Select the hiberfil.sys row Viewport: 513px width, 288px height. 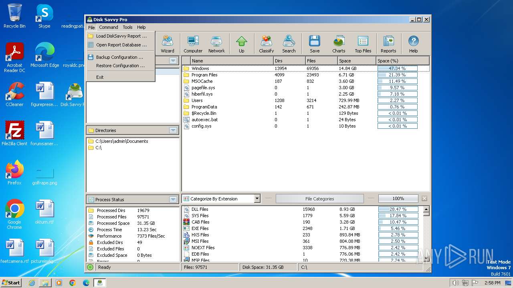coord(306,94)
